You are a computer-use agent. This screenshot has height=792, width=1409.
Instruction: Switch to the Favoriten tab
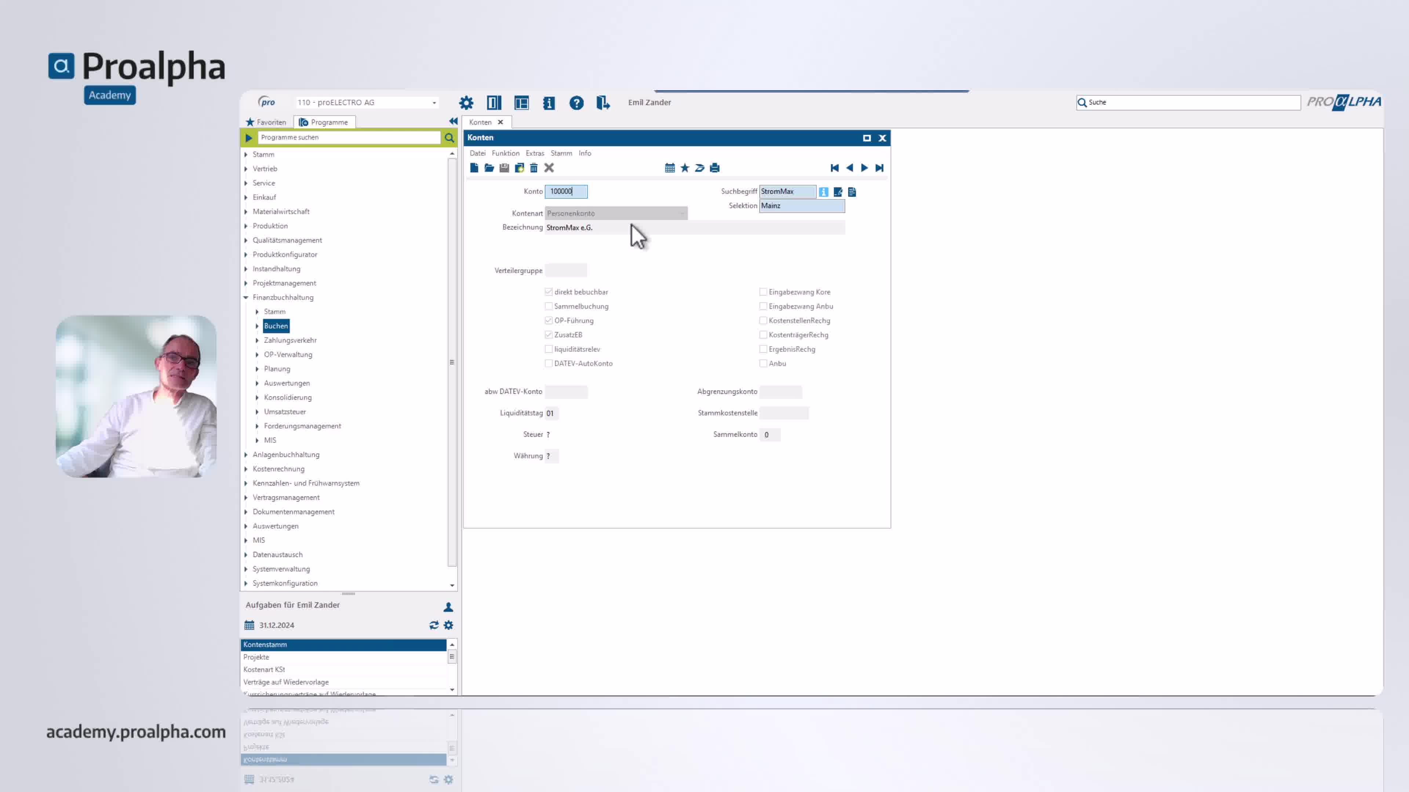coord(266,122)
